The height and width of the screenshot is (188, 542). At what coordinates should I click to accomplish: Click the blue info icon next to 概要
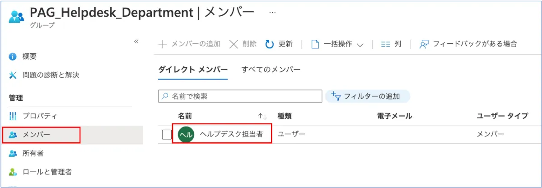(x=13, y=57)
